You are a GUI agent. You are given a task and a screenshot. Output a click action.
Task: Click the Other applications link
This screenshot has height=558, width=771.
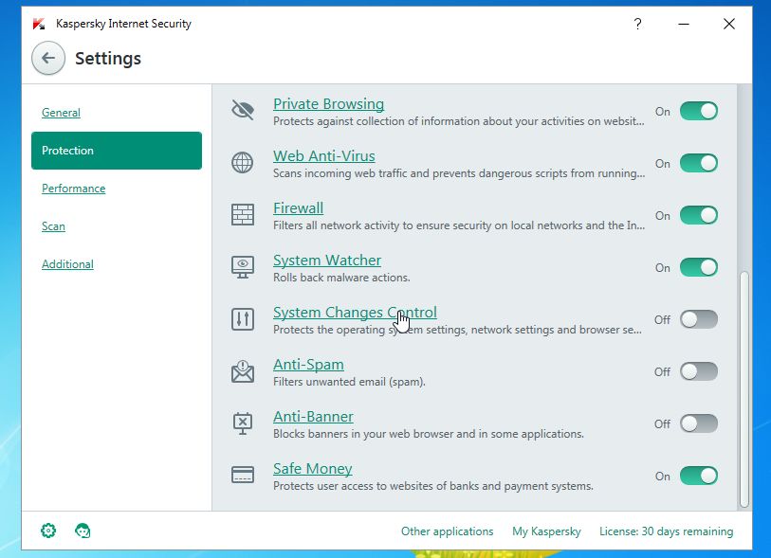(447, 531)
